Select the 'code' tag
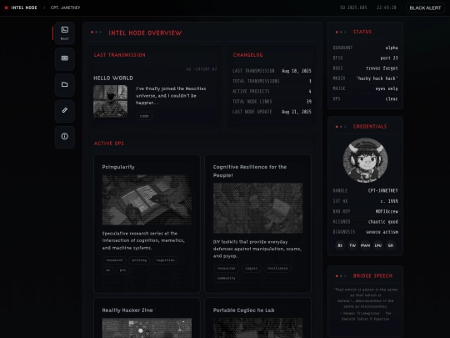This screenshot has width=450, height=338. pyautogui.click(x=144, y=116)
